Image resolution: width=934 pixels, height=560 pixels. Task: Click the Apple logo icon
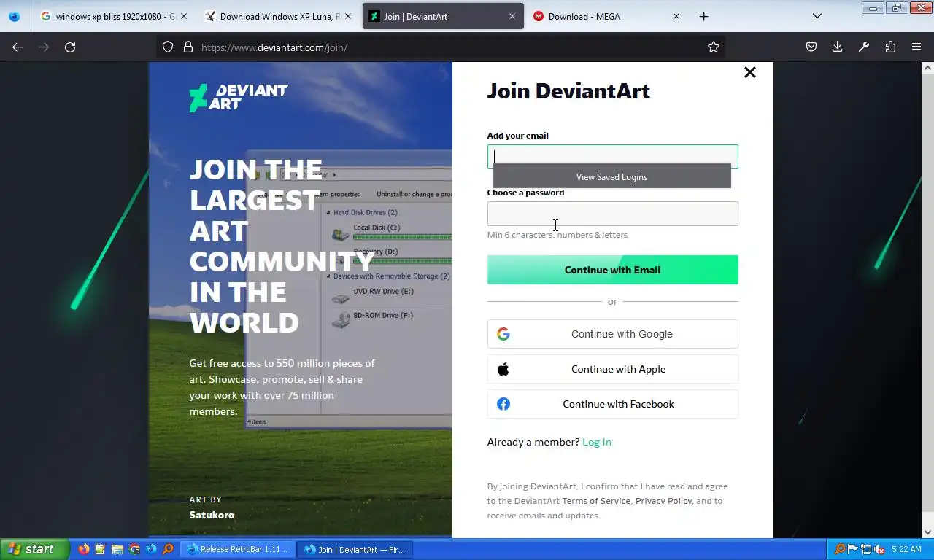click(503, 369)
